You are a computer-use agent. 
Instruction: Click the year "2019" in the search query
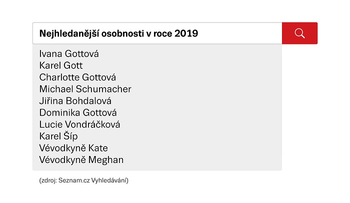click(x=186, y=33)
